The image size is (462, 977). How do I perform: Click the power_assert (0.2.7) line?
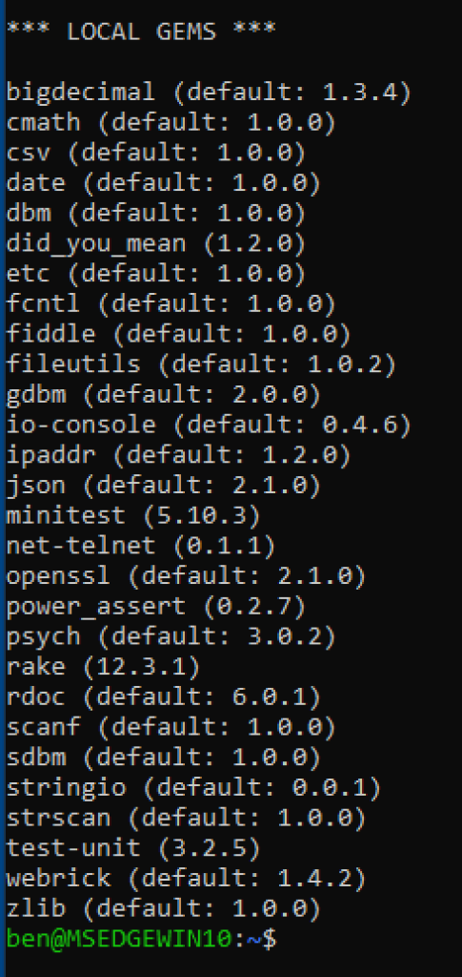point(156,607)
